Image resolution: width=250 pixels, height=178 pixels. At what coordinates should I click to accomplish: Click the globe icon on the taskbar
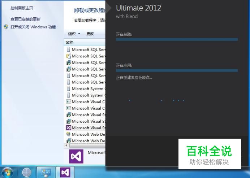26,173
